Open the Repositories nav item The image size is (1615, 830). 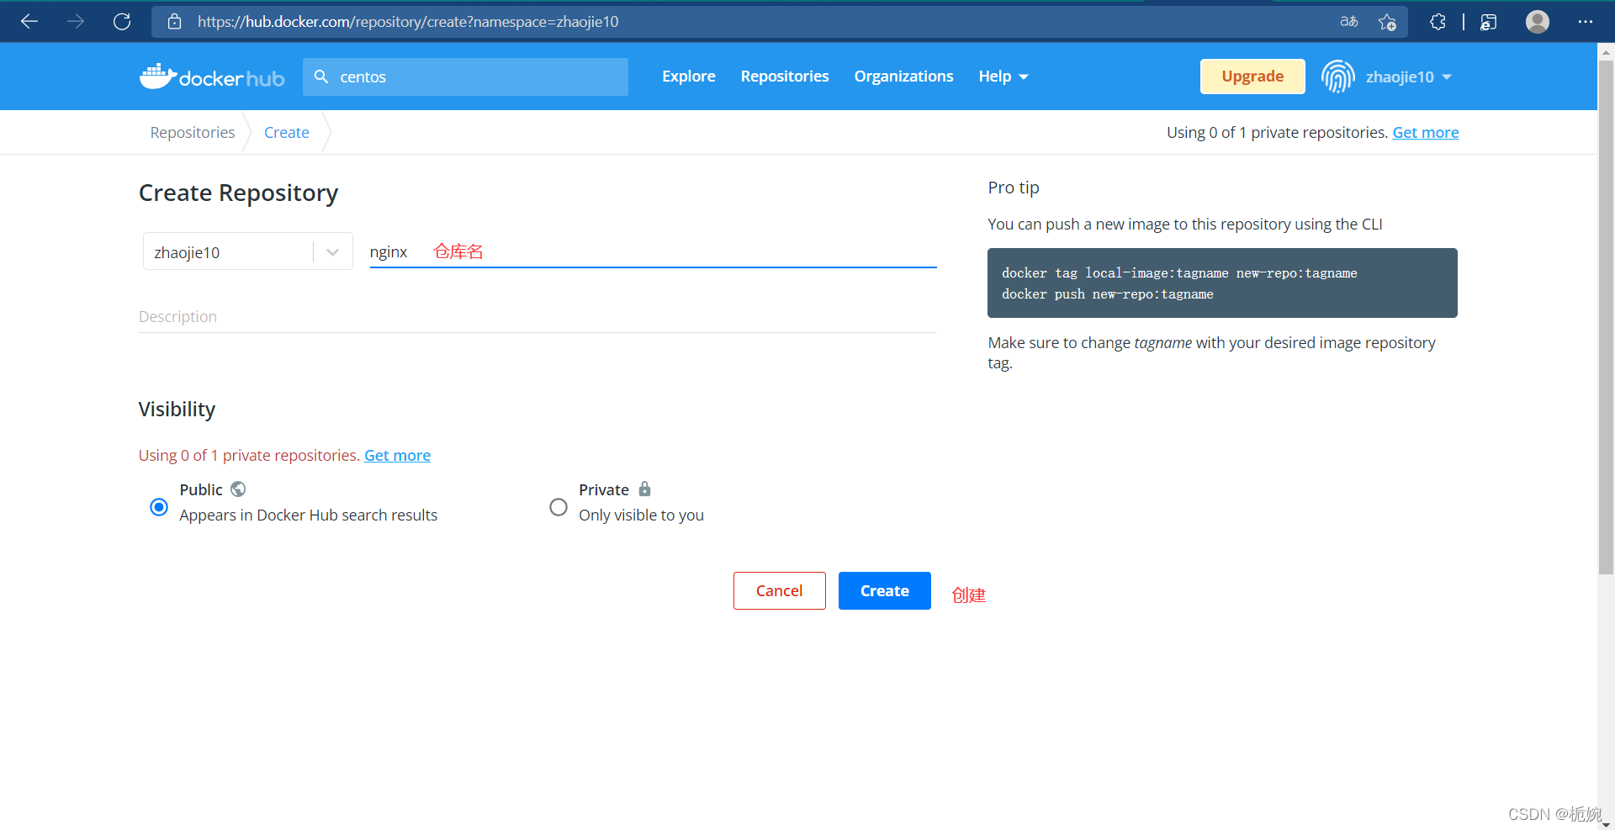(x=785, y=77)
